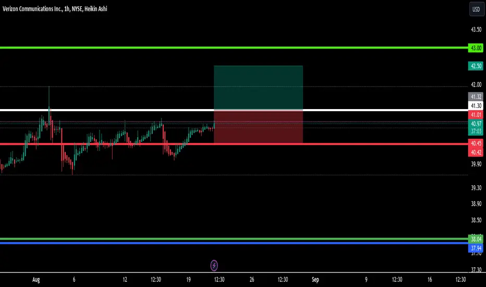Click the 42.00 price axis value
The width and height of the screenshot is (486, 287).
coord(476,85)
